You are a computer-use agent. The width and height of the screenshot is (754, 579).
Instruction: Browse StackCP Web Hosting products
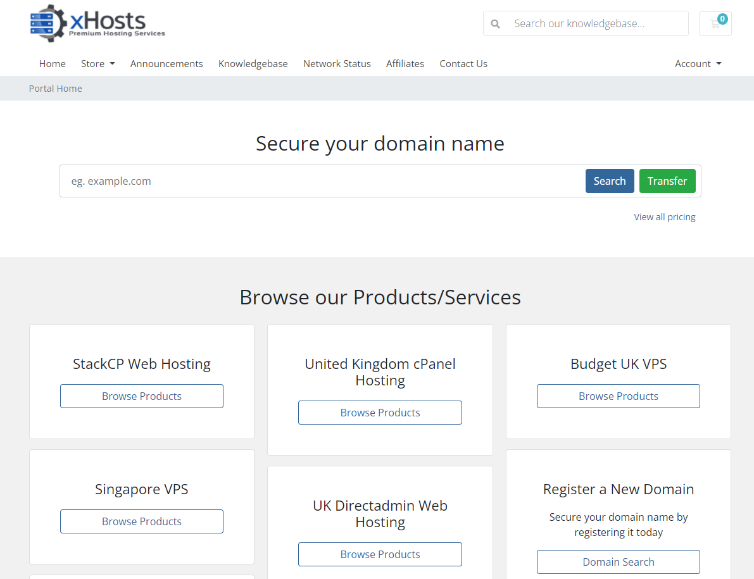pyautogui.click(x=141, y=395)
